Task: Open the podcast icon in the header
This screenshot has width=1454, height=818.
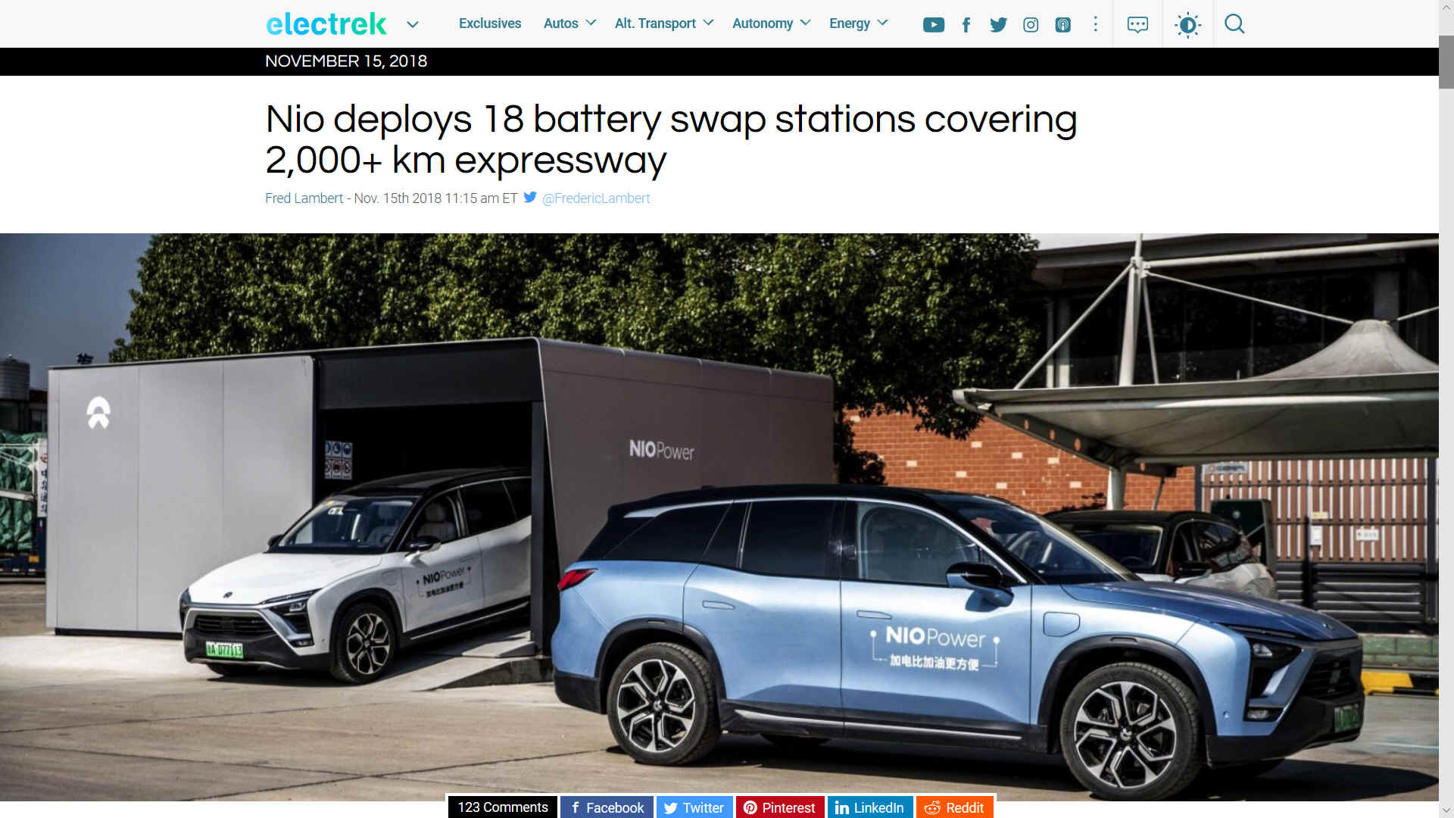Action: tap(1063, 25)
